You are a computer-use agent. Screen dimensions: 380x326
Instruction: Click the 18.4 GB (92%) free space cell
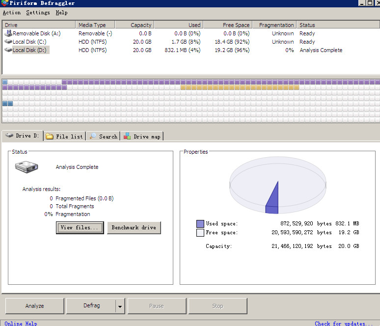(x=232, y=42)
